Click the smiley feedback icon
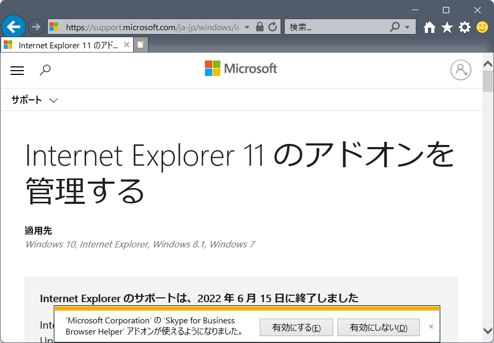The image size is (494, 343). [482, 27]
